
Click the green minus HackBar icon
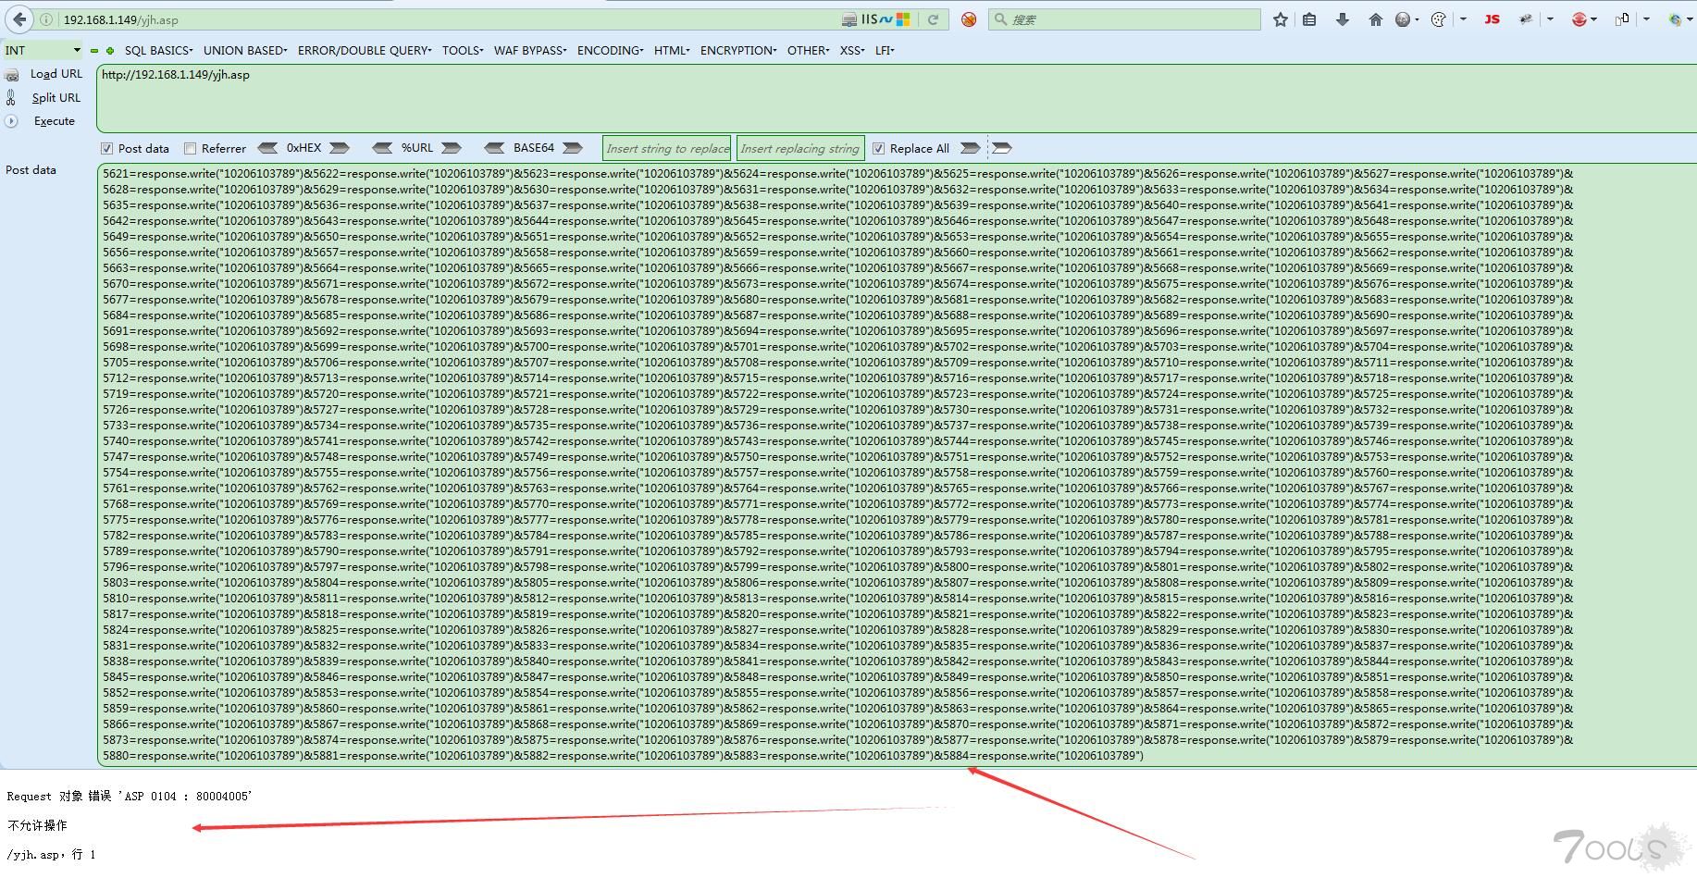pyautogui.click(x=94, y=51)
